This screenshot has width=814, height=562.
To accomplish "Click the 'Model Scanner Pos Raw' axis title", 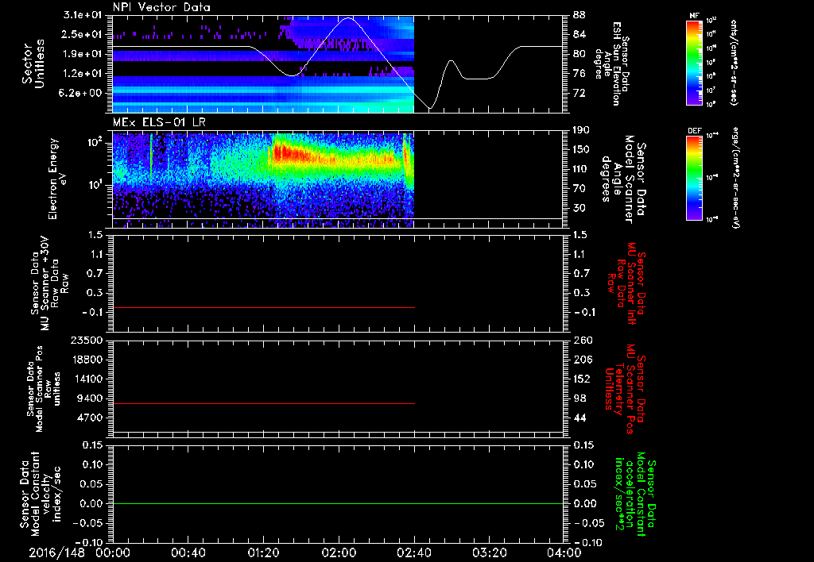I will pos(45,388).
